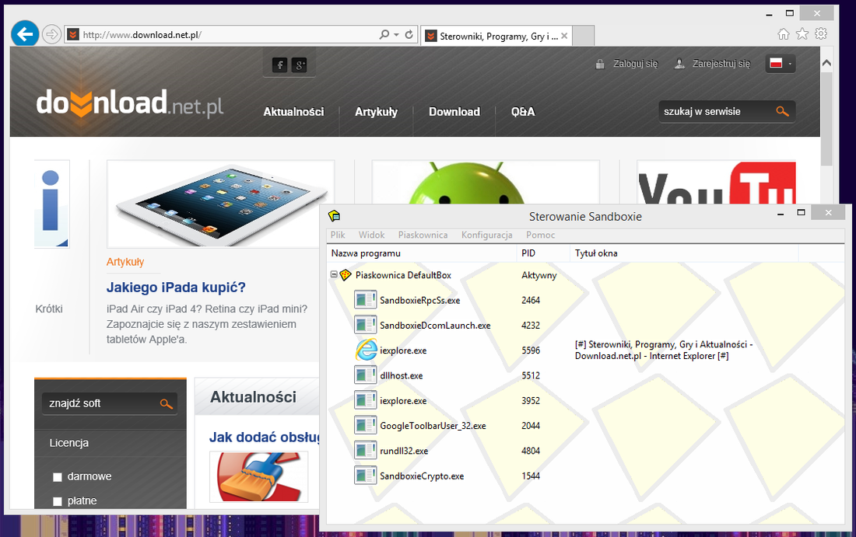This screenshot has height=537, width=856.
Task: Click the CCleaner brush thumbnail
Action: point(259,476)
